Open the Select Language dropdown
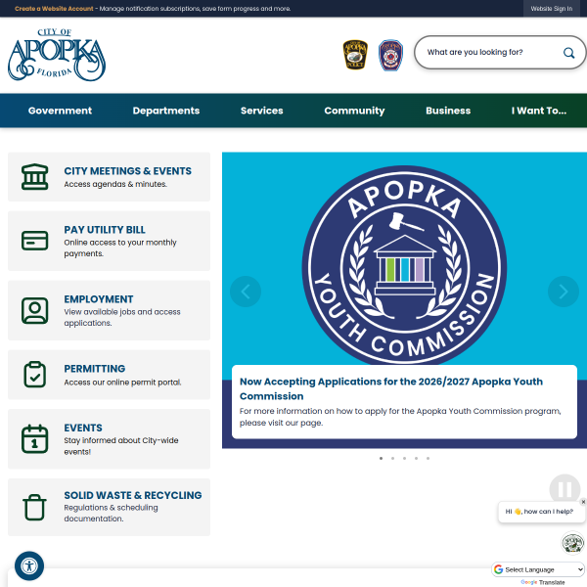The width and height of the screenshot is (587, 587). point(538,569)
